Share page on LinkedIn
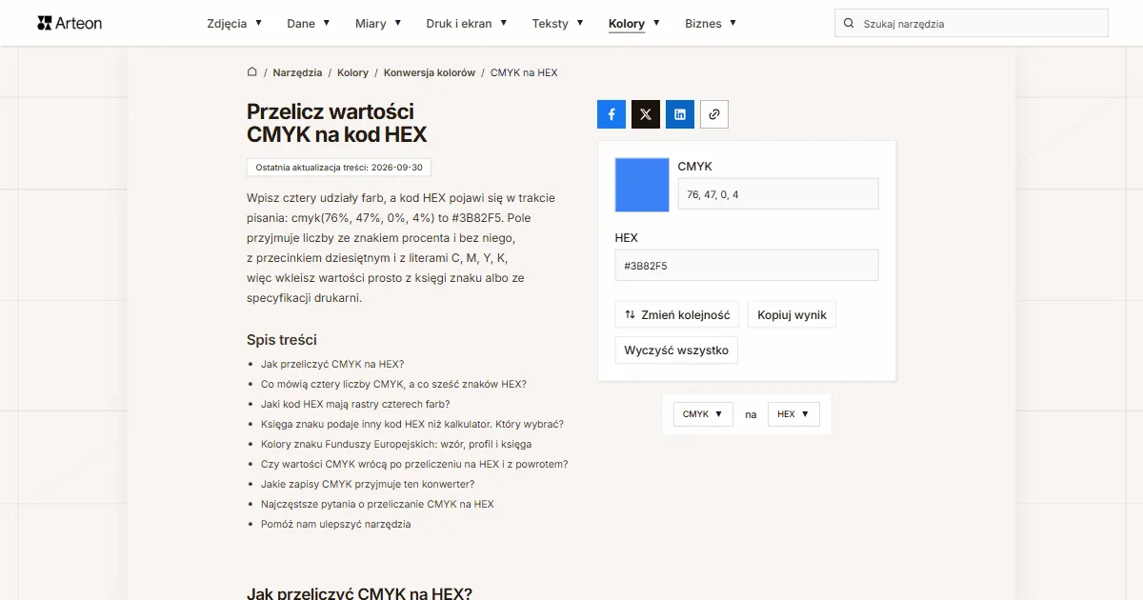Screen dimensions: 1143x600 [x=680, y=114]
